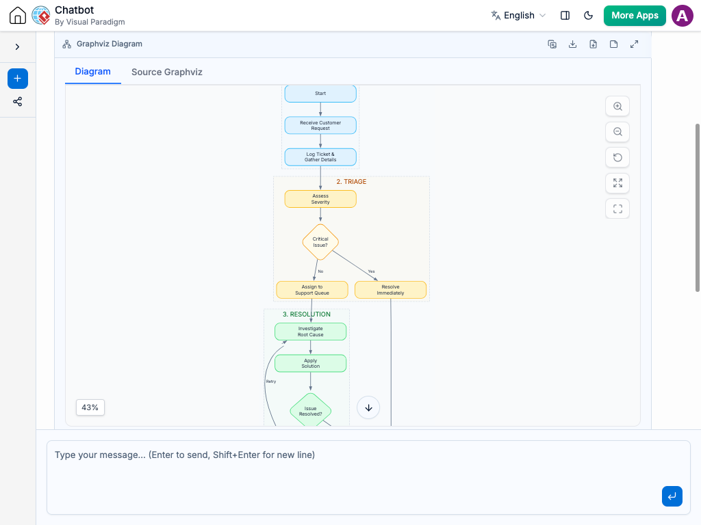Click the Chatbot title text
This screenshot has height=525, width=701.
pyautogui.click(x=74, y=10)
